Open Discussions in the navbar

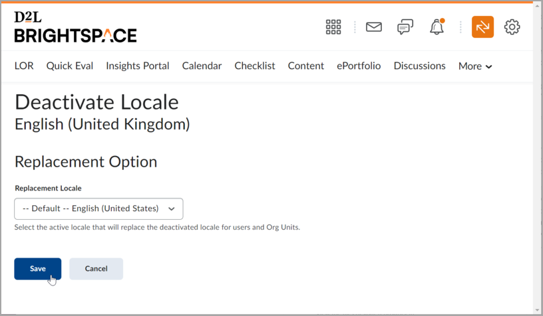point(419,66)
